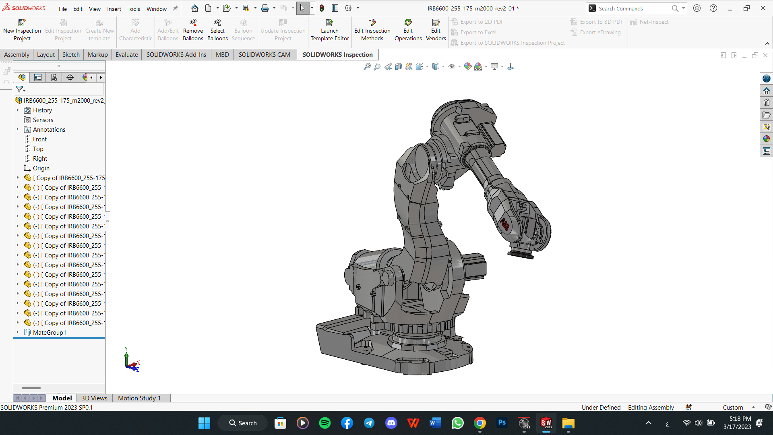Click the Windows Start button

point(204,423)
